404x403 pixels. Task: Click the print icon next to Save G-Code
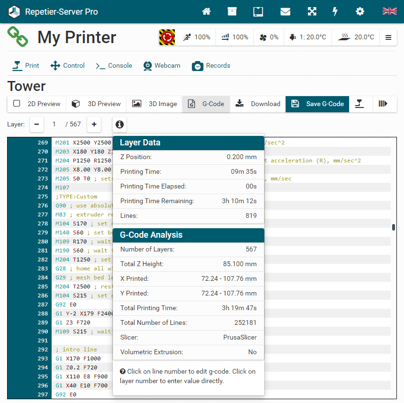pyautogui.click(x=360, y=104)
